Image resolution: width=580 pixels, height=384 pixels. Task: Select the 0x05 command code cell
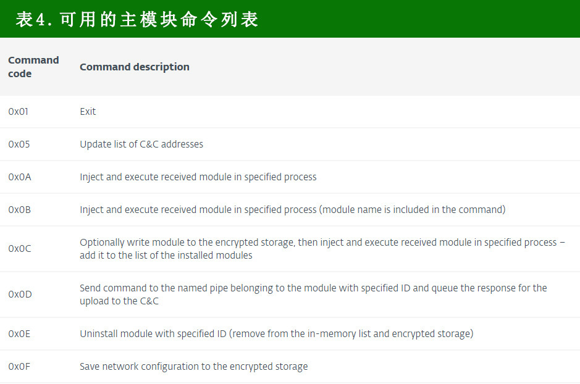click(19, 144)
